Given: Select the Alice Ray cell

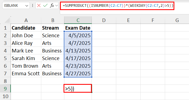Looking at the screenshot, I should point(26,43).
